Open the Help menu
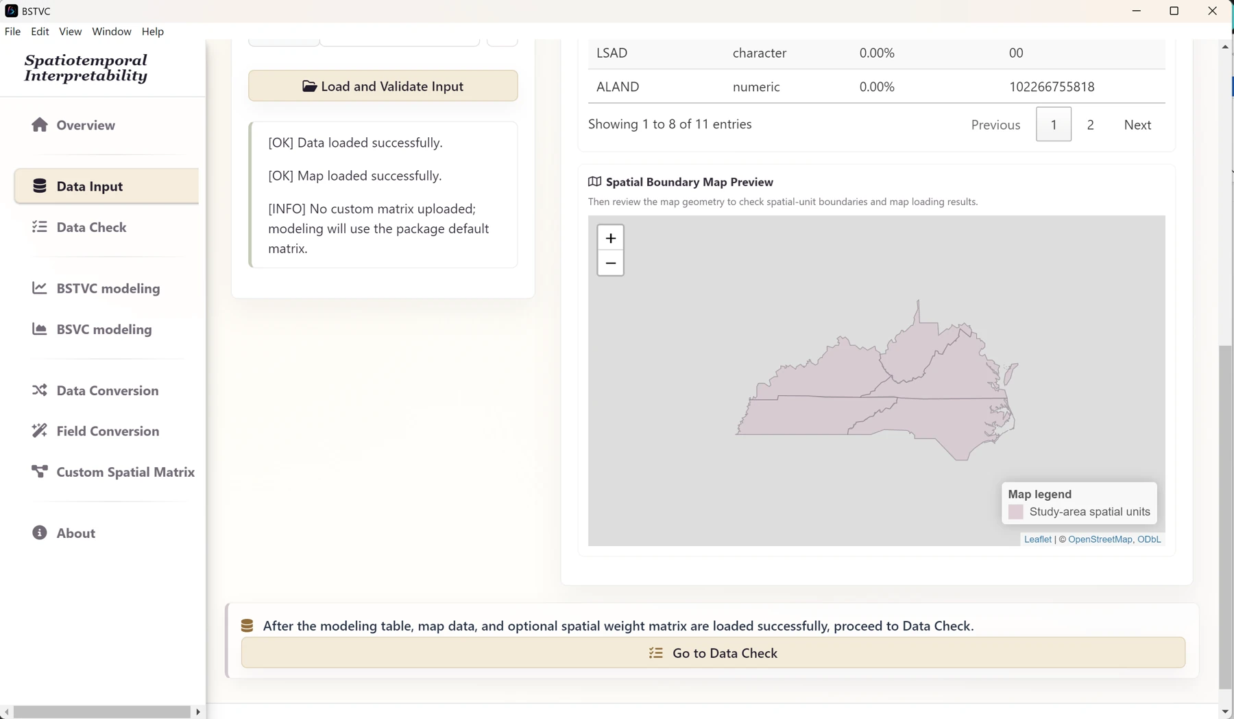Viewport: 1234px width, 719px height. click(153, 32)
